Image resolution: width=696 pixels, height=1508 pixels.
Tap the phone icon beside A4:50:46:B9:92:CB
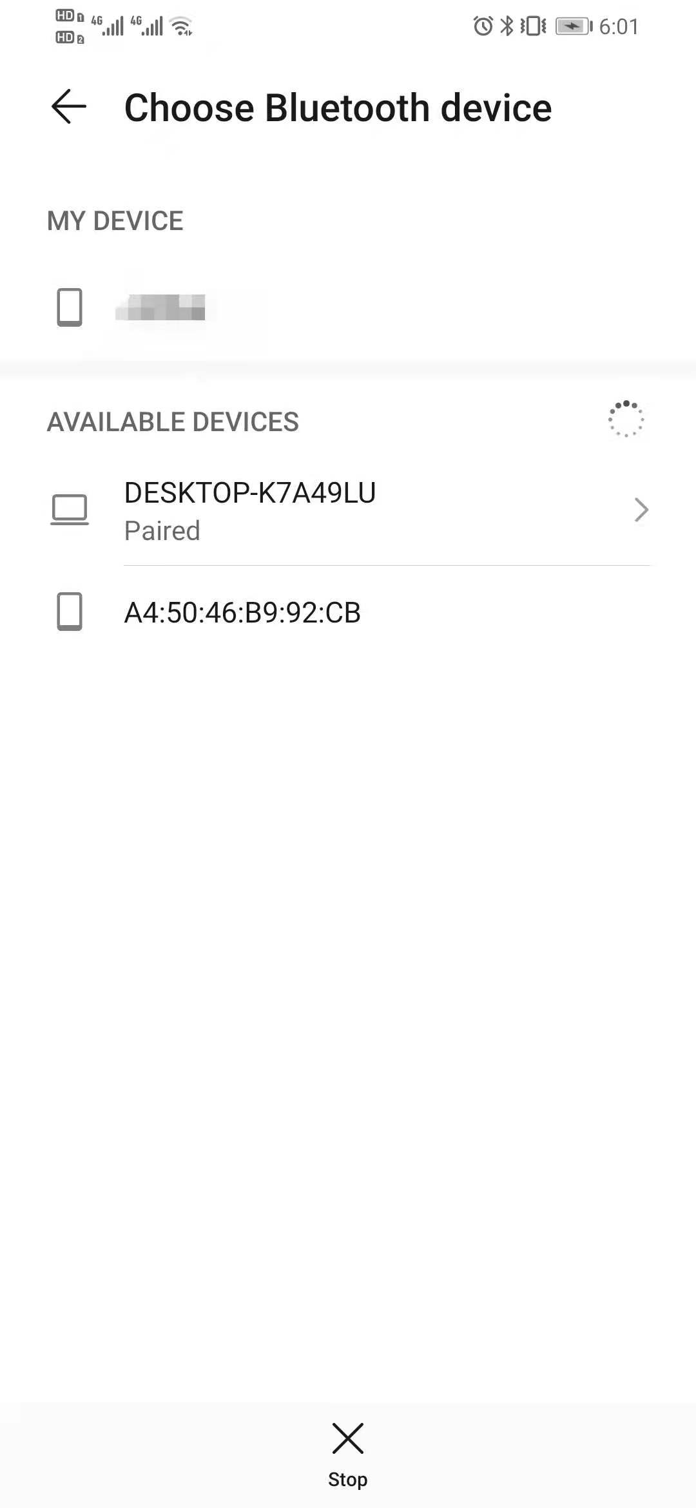70,612
